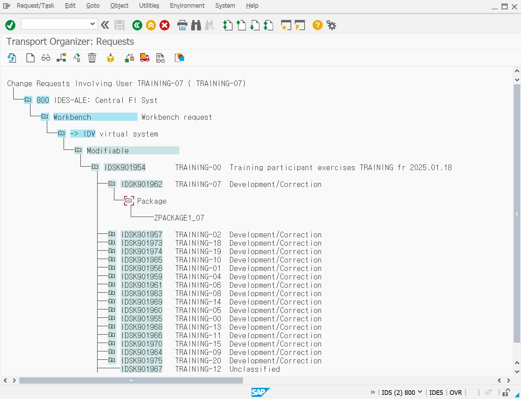Collapse task IDSK901962 folder node

pyautogui.click(x=112, y=184)
